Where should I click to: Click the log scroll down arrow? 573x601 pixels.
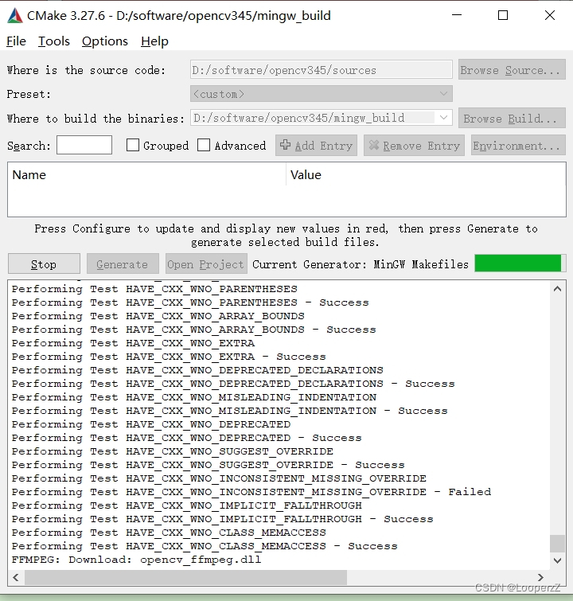pos(557,560)
